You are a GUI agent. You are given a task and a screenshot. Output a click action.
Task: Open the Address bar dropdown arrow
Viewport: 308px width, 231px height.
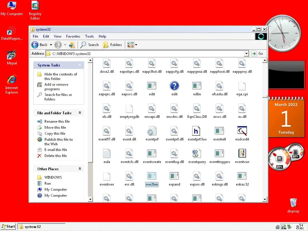point(246,54)
